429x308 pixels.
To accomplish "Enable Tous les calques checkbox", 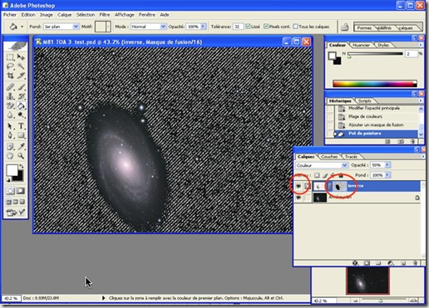I will (x=295, y=27).
